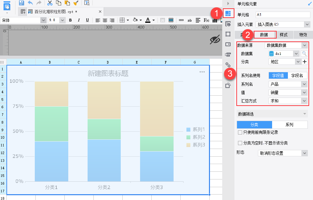This screenshot has width=313, height=200.
Task: Toggle Bold formatting
Action: point(70,20)
